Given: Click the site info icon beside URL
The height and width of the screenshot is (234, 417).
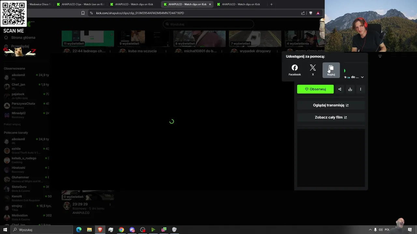Looking at the screenshot, I should point(91,13).
